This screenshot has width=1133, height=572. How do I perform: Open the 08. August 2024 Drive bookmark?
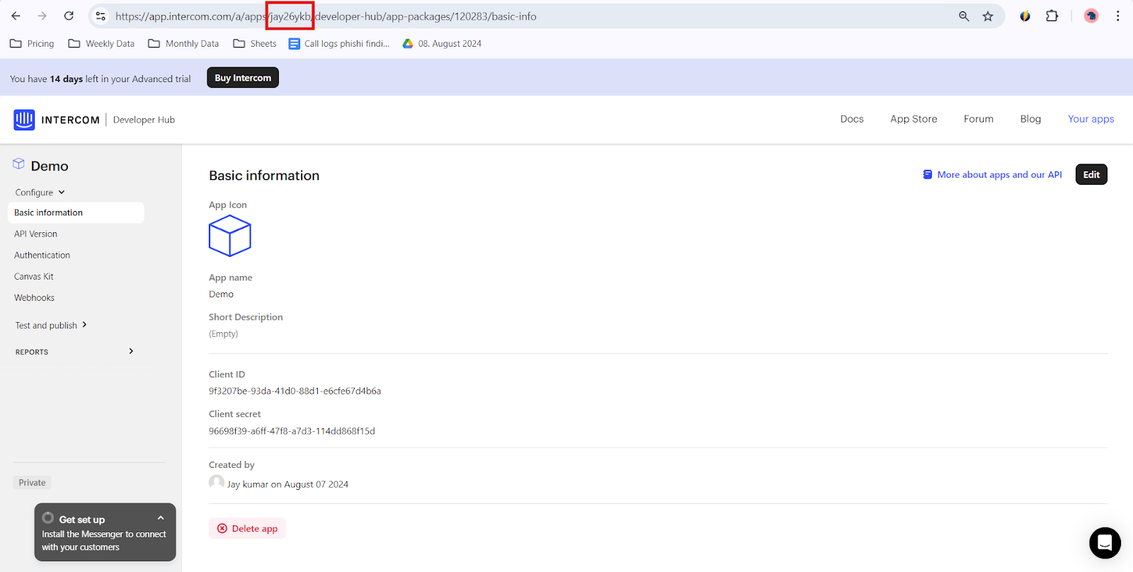coord(442,43)
